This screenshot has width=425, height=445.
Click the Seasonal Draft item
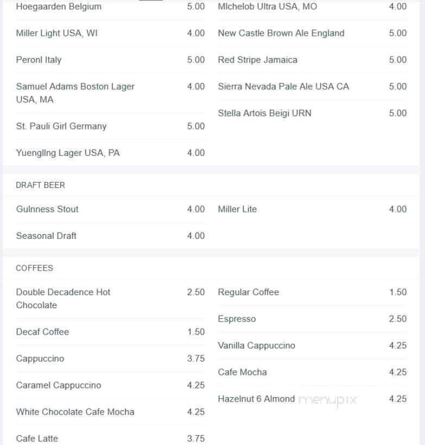pos(46,236)
